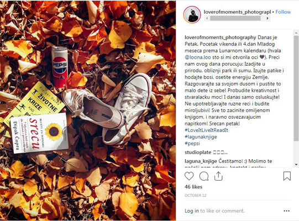299x221 pixels.
Task: Click the comments scrollbar down arrow
Action: pos(296,164)
